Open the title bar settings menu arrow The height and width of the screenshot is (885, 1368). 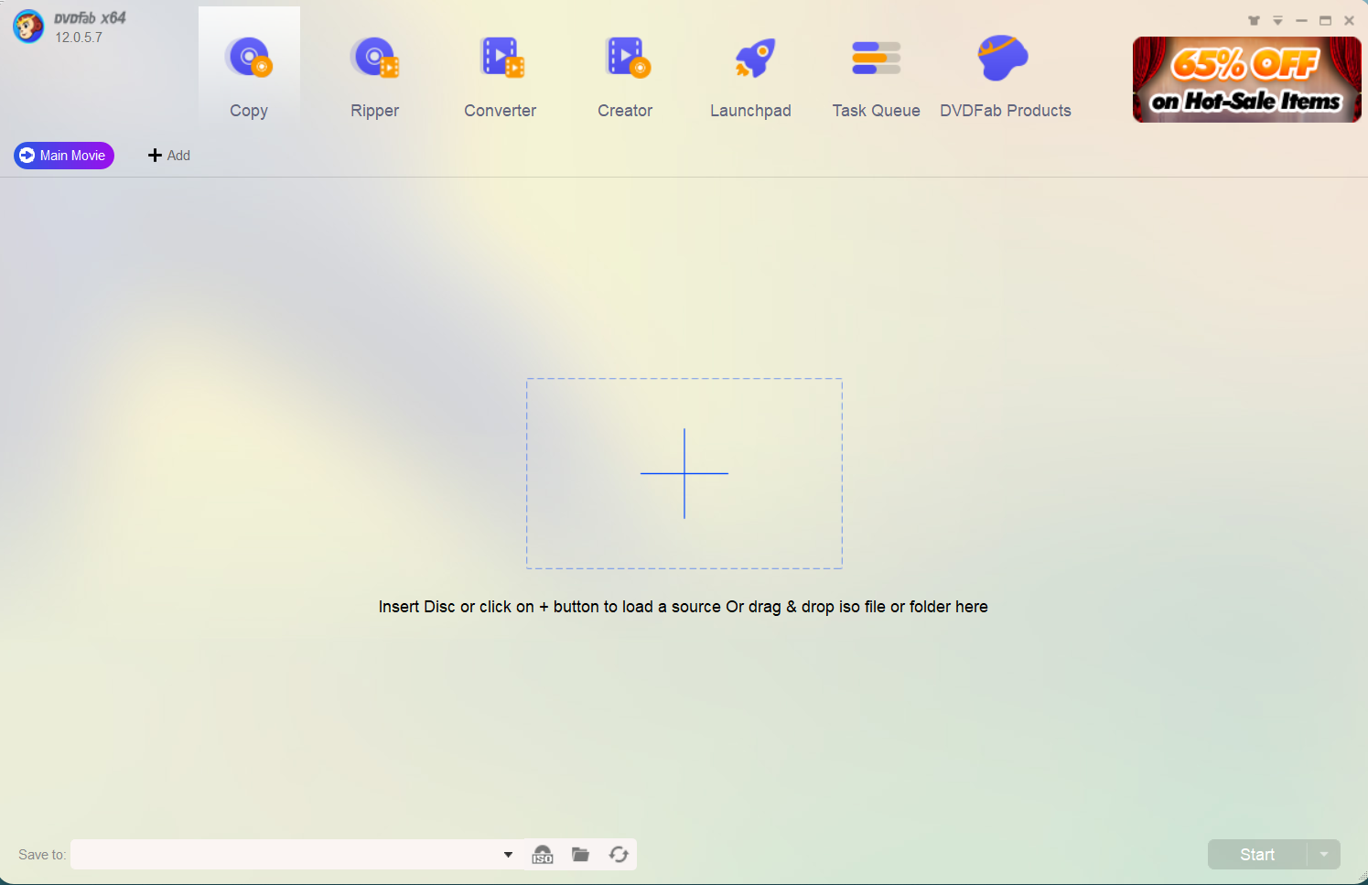click(x=1277, y=20)
